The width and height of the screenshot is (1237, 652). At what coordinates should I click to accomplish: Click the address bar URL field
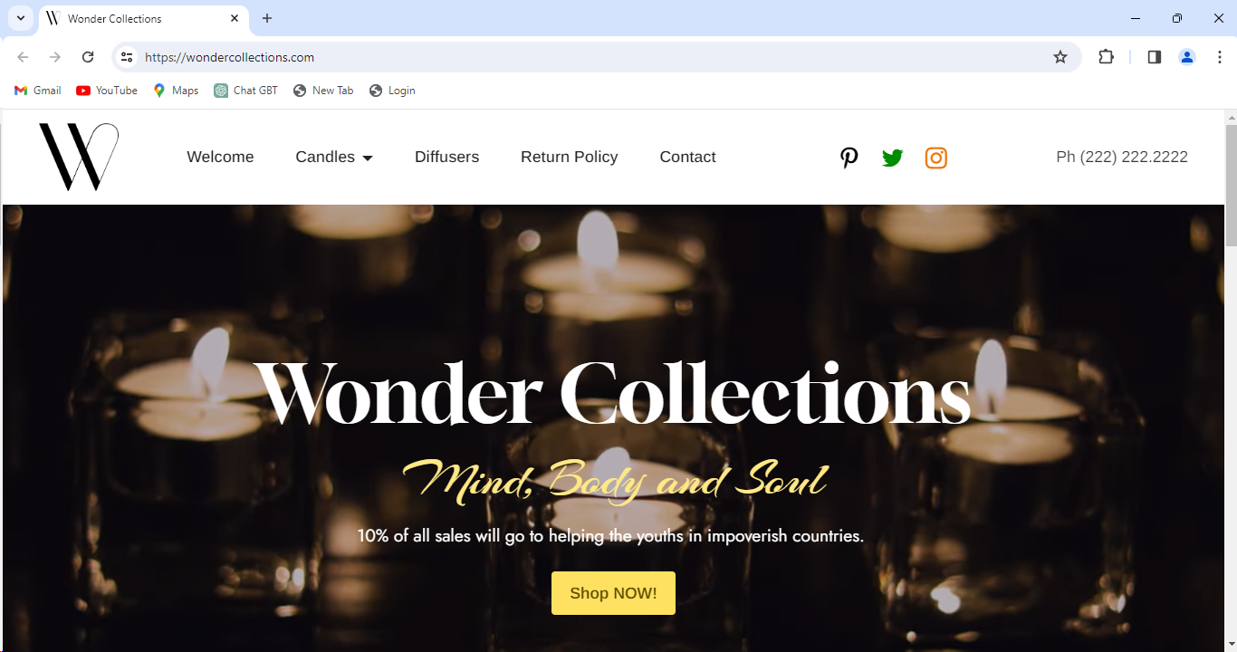(589, 57)
